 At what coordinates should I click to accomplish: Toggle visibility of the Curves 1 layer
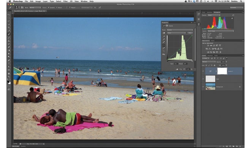[203, 71]
